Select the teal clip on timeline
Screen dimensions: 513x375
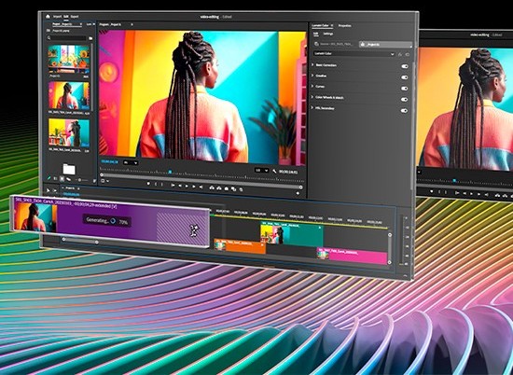(x=292, y=234)
